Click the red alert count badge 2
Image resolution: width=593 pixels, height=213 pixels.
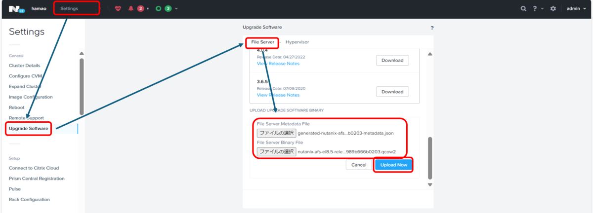pyautogui.click(x=140, y=8)
